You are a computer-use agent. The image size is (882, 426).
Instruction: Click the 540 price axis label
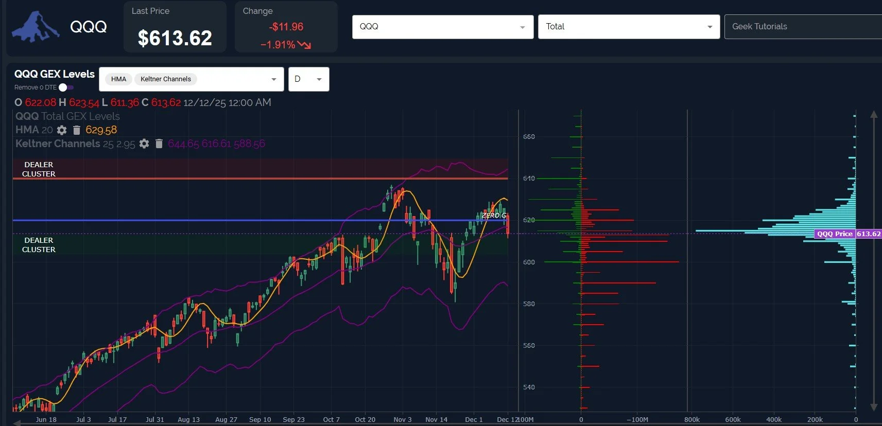(x=529, y=387)
